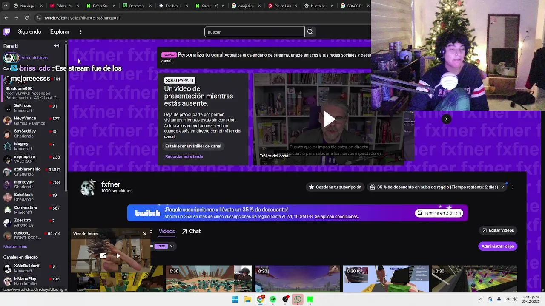
Task: Advance the carousel with the right arrow
Action: tap(446, 119)
